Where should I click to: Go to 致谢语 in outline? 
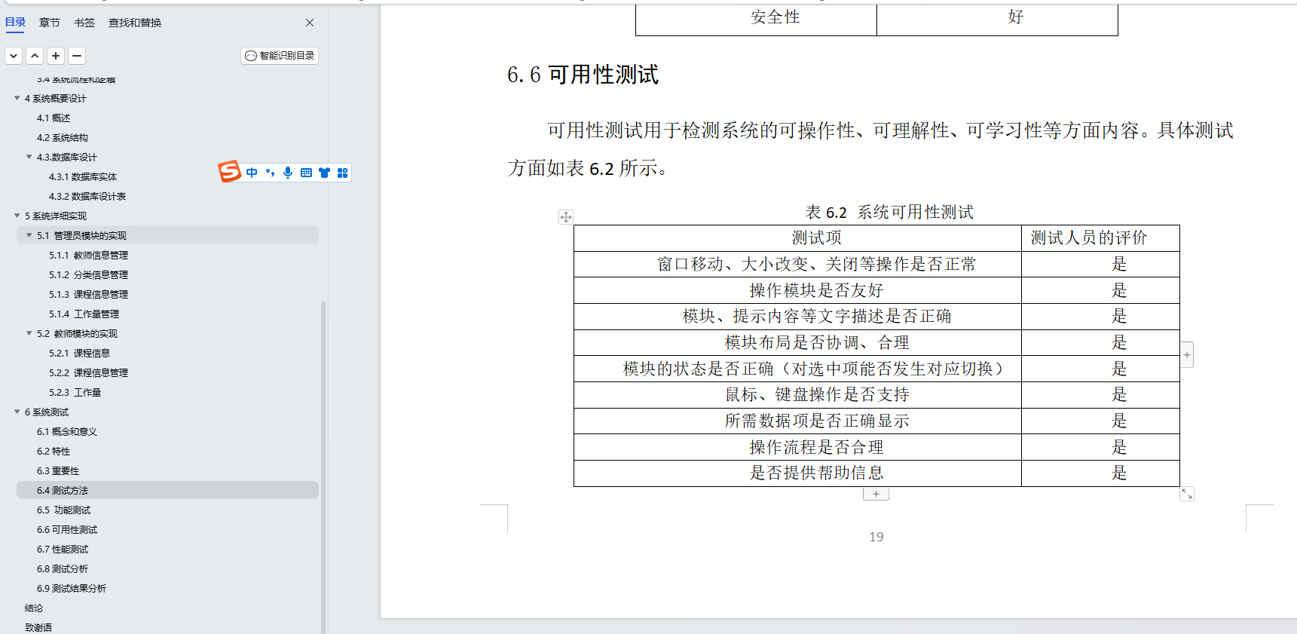tap(38, 627)
